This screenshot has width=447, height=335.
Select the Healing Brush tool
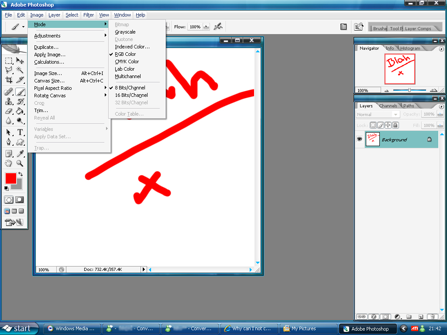coord(9,92)
